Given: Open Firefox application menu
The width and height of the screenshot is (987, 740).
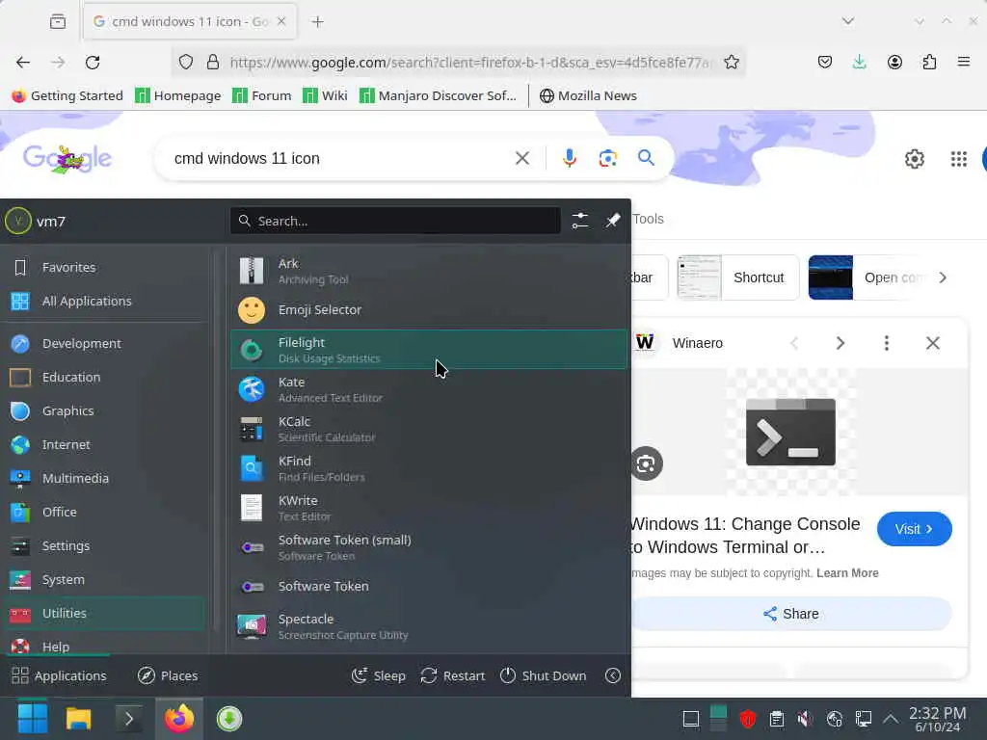Looking at the screenshot, I should tap(963, 62).
